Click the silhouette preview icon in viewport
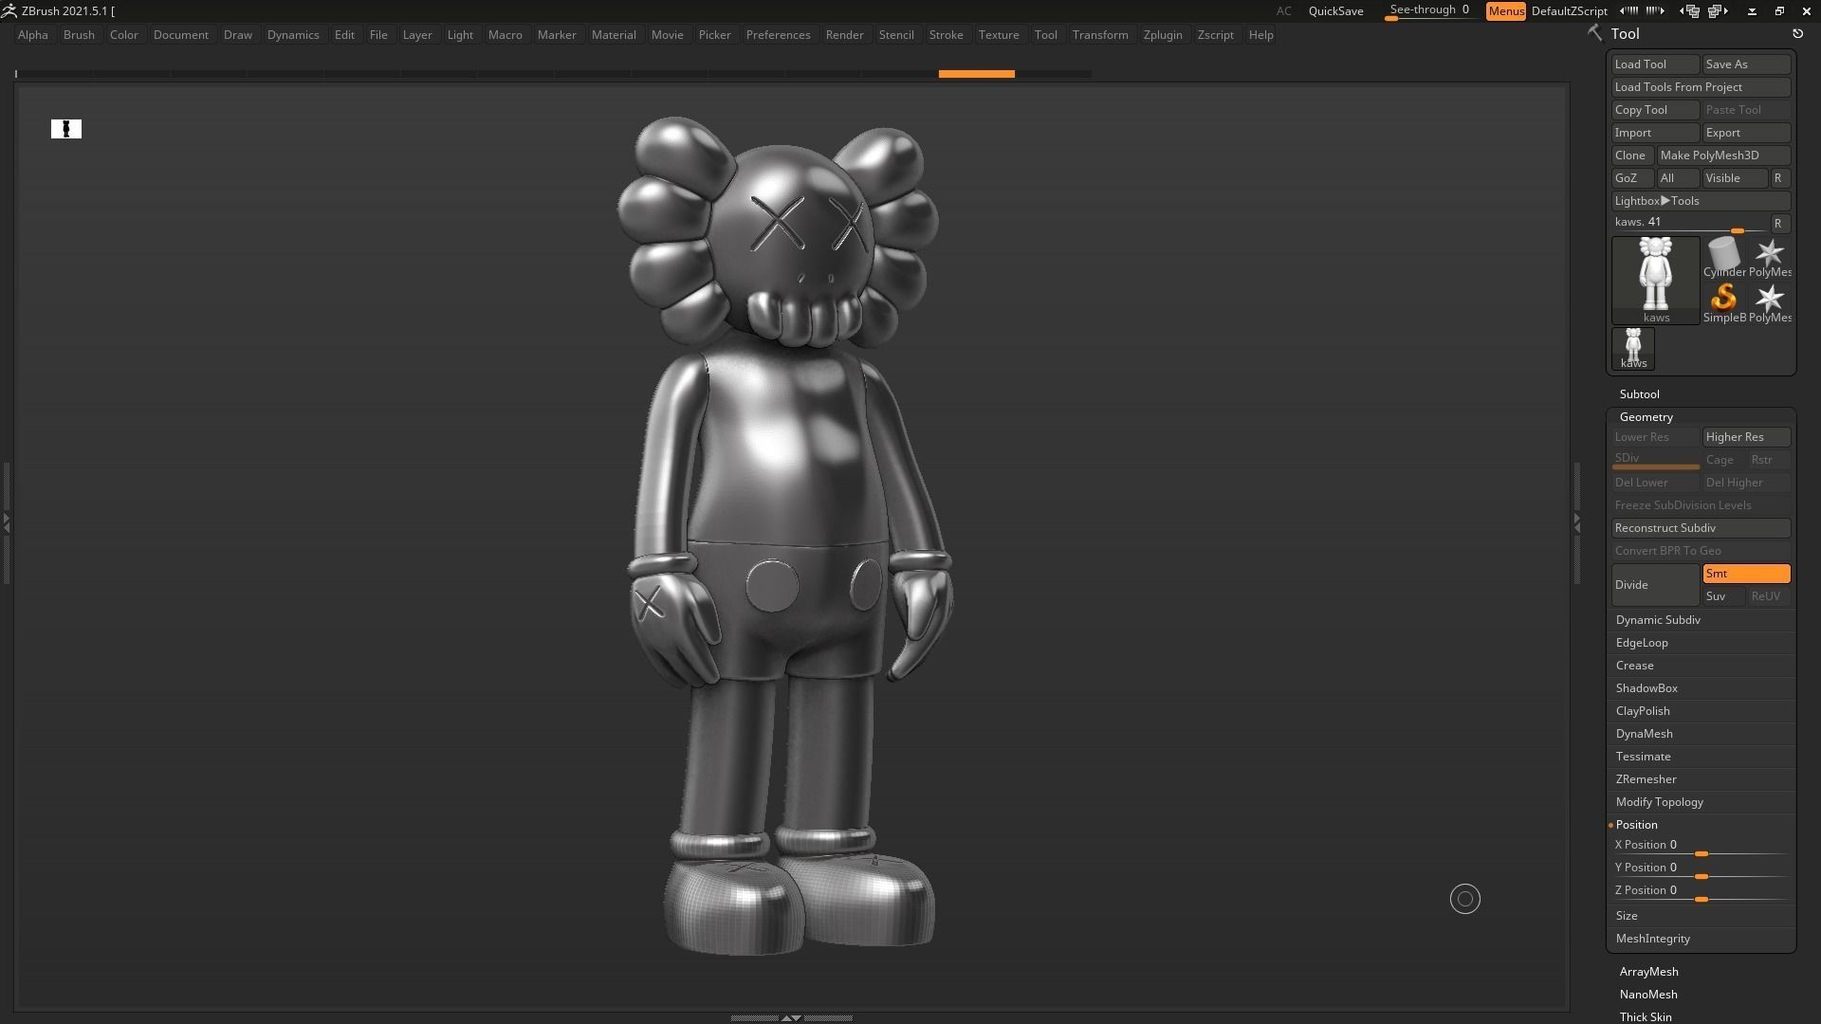Screen dimensions: 1821x1024 tap(66, 129)
